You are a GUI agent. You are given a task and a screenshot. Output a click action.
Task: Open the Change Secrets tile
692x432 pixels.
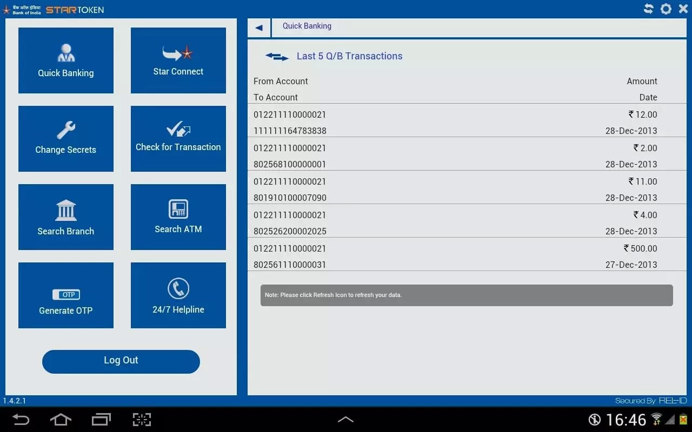point(66,139)
